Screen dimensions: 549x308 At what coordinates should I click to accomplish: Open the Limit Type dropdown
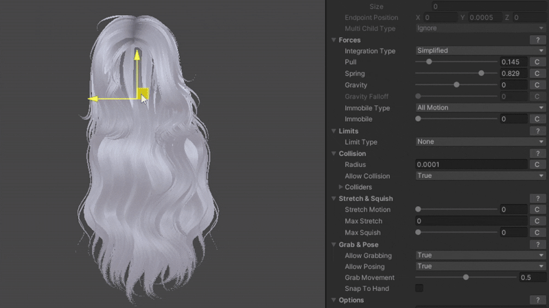480,142
